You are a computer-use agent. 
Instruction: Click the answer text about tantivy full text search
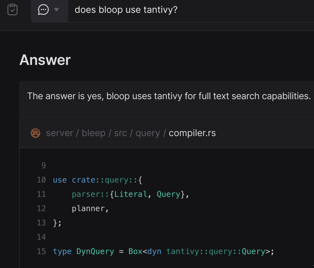pyautogui.click(x=169, y=96)
